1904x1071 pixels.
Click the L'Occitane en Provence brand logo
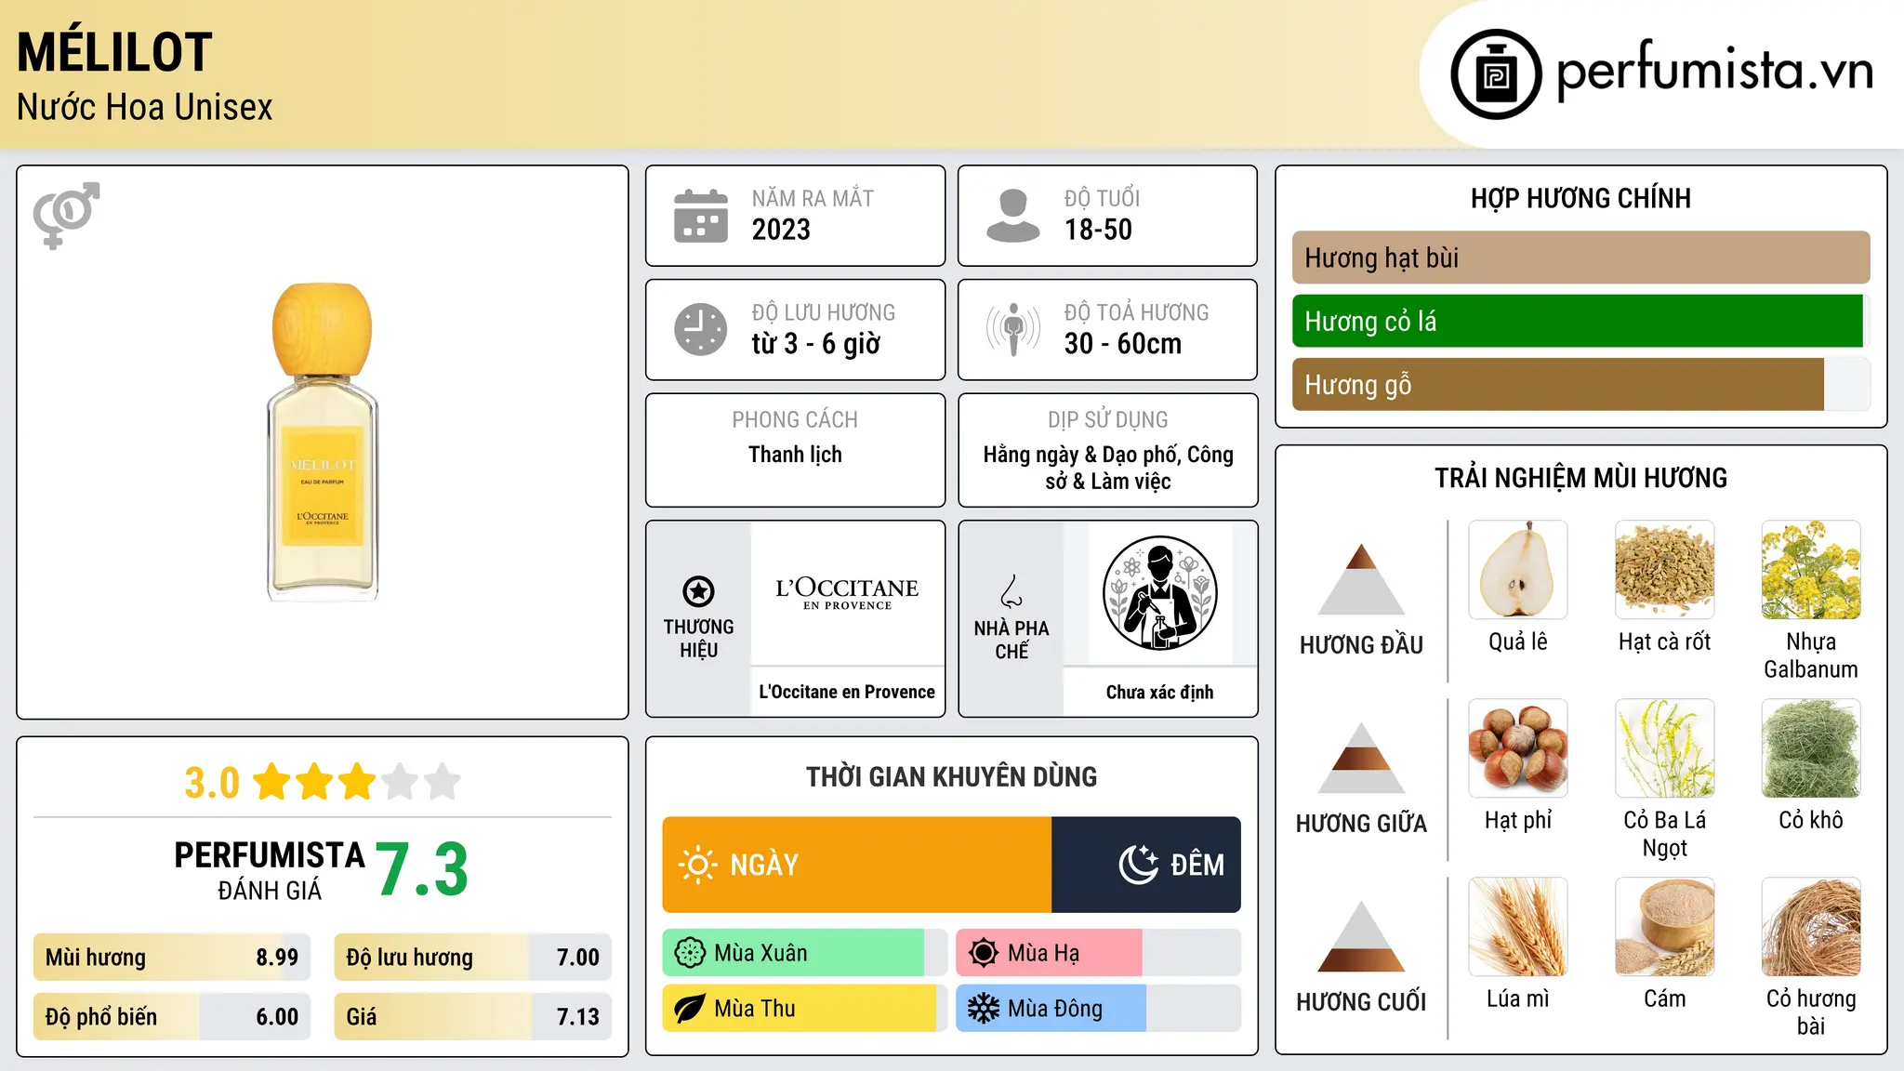[847, 593]
